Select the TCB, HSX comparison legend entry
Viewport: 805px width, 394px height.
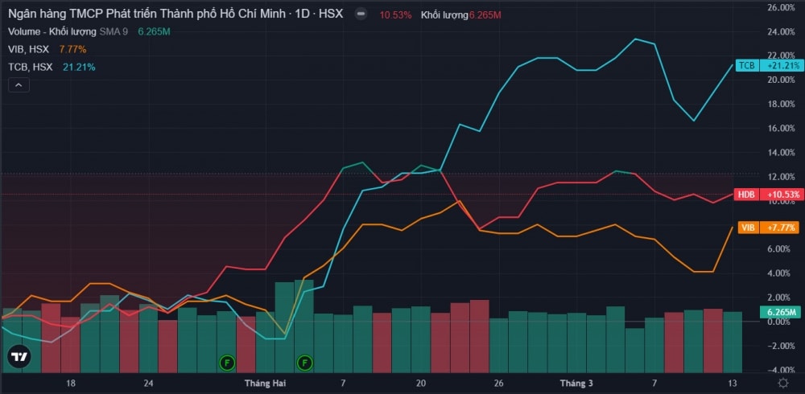(30, 67)
